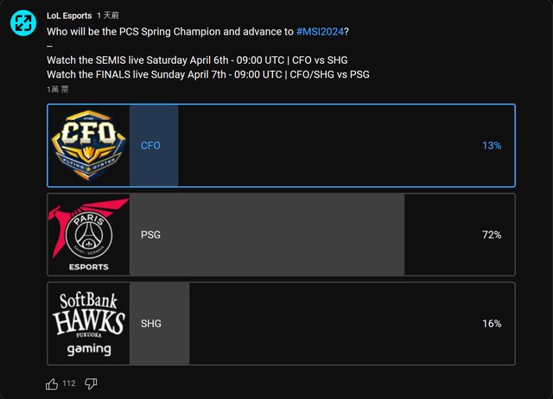Viewport: 553px width, 399px height.
Task: Vote for the PSG text label
Action: pyautogui.click(x=150, y=235)
